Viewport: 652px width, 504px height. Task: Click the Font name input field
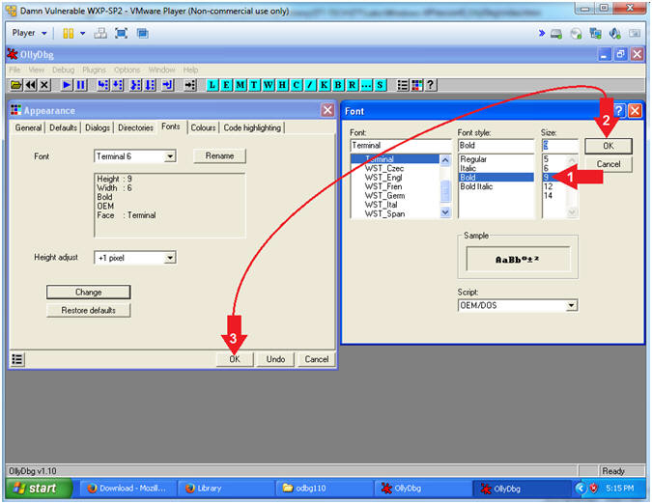tap(401, 146)
